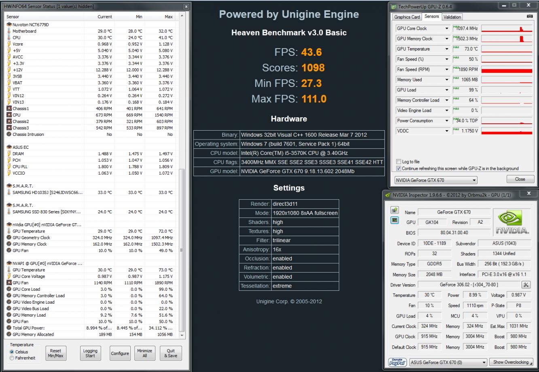Viewport: 539px width, 372px height.
Task: Click thermometer icon next to Motherboard row
Action: click(x=9, y=31)
